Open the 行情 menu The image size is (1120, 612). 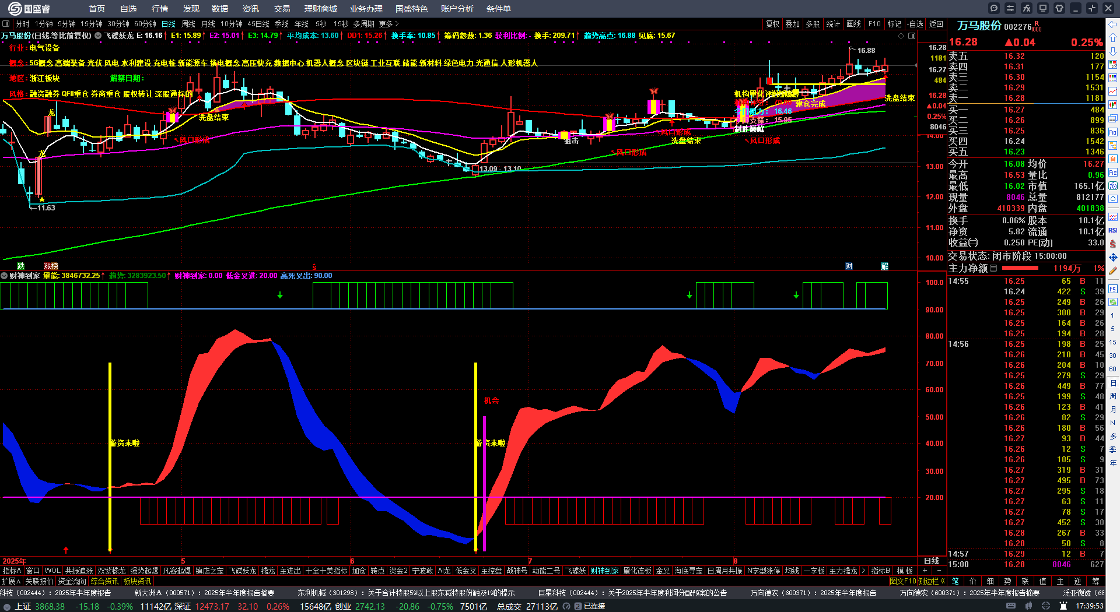point(160,9)
